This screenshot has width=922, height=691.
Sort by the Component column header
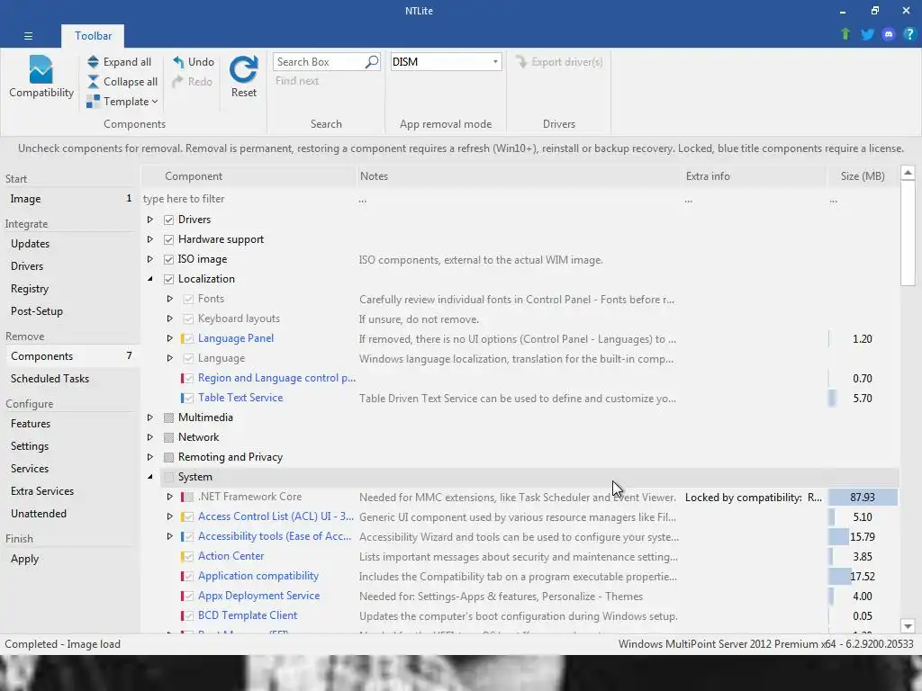(x=249, y=176)
